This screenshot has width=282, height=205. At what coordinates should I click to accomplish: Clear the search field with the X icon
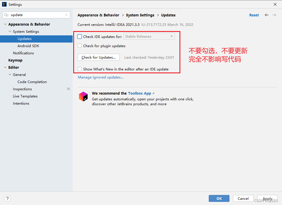tap(66, 15)
